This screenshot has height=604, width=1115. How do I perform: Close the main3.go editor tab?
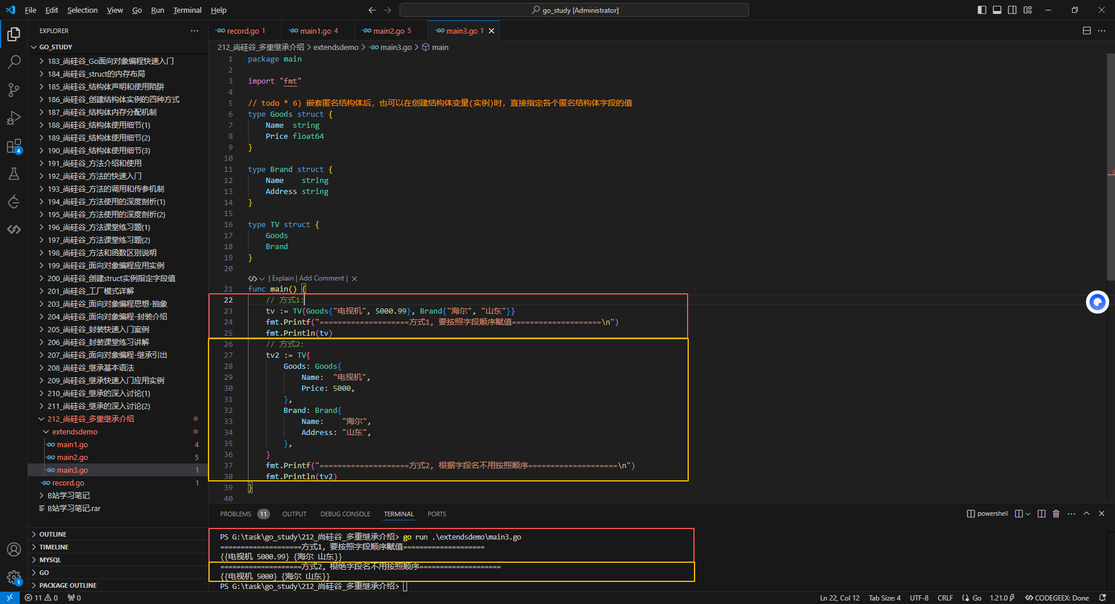tap(492, 31)
